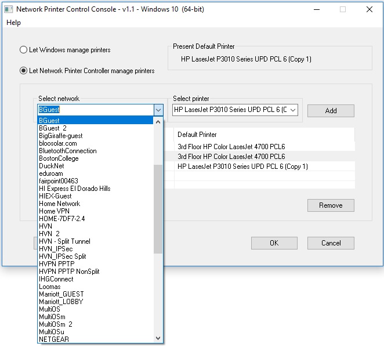
Task: Click the Remove button
Action: (331, 205)
